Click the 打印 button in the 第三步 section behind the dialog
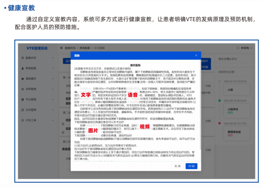The width and height of the screenshot is (264, 188). (x=208, y=150)
